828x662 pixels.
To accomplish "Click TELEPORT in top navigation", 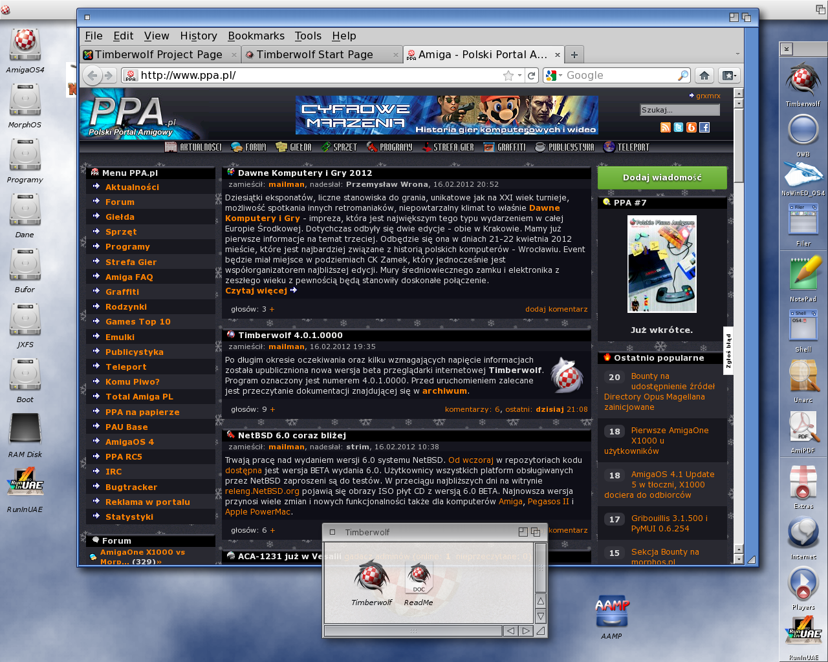I will (x=626, y=147).
